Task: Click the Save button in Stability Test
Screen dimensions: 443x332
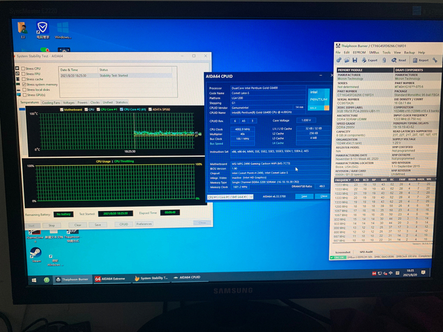Action: tap(98, 225)
